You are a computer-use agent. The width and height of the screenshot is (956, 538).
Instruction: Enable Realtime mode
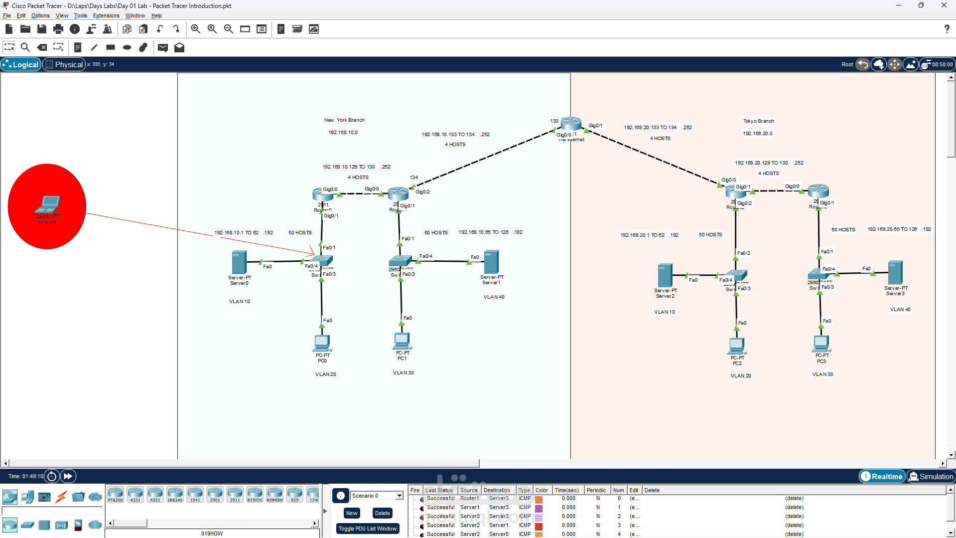tap(882, 476)
